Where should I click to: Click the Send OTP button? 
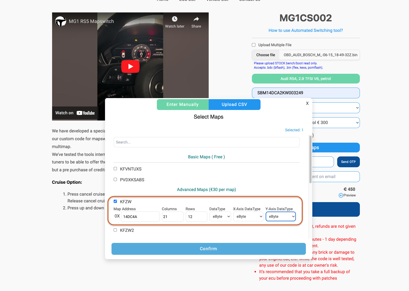349,162
